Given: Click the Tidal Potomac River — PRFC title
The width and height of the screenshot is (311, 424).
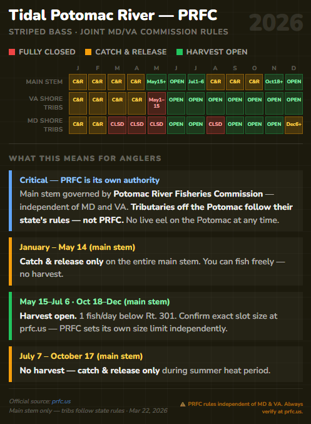Looking at the screenshot, I should pos(113,15).
